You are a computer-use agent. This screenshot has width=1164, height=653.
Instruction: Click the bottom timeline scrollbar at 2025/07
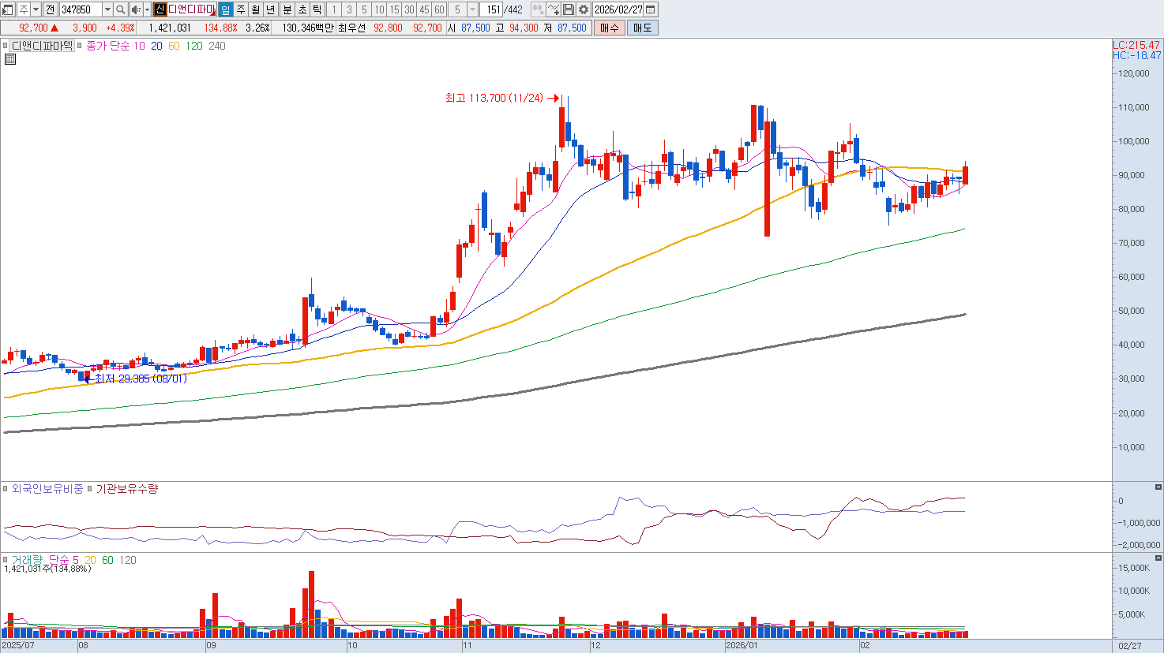coord(19,646)
